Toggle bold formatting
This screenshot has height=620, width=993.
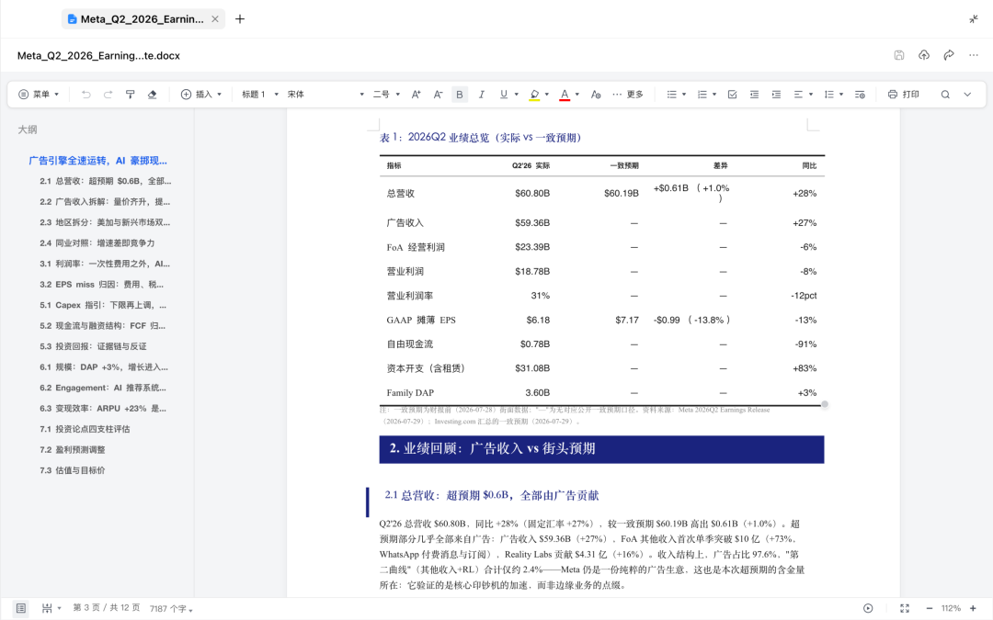(460, 95)
